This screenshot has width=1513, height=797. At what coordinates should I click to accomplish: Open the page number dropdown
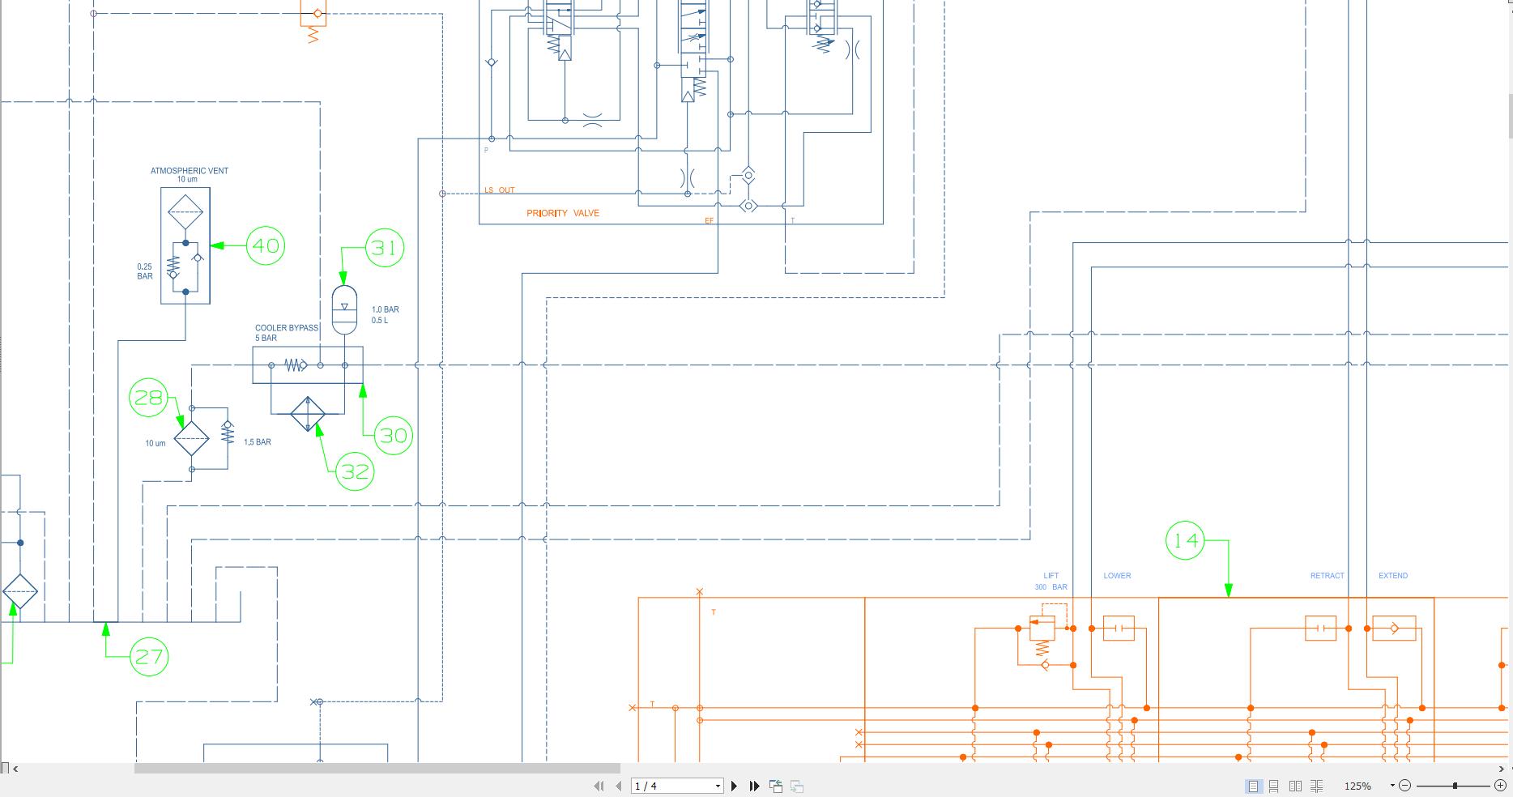(718, 786)
